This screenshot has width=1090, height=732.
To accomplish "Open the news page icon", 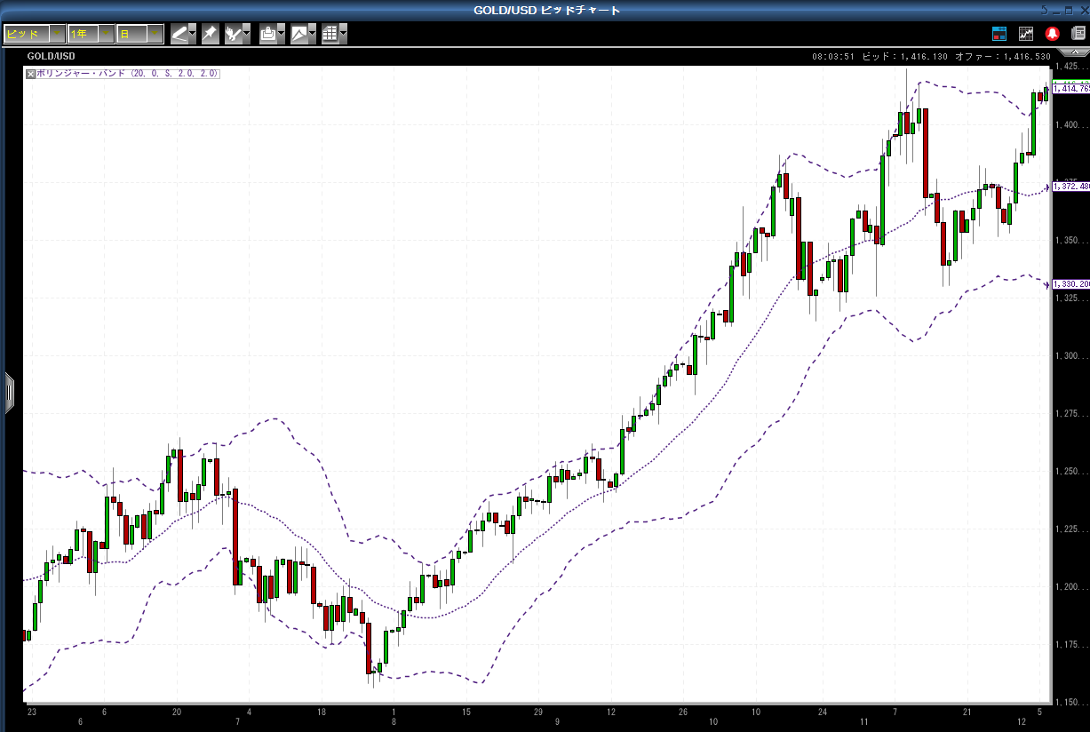I will 1078,34.
